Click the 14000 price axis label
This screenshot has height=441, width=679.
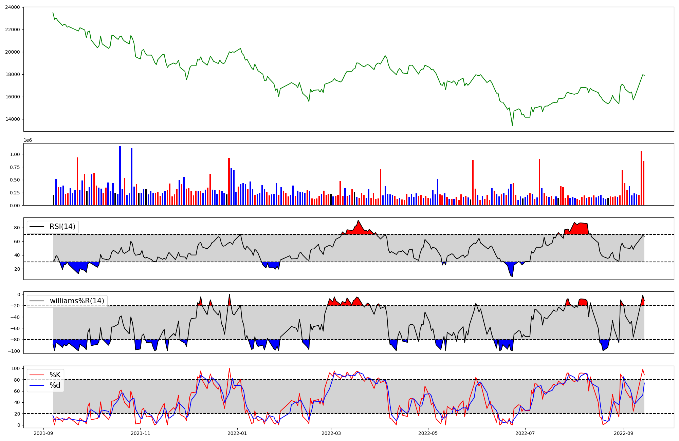[13, 119]
